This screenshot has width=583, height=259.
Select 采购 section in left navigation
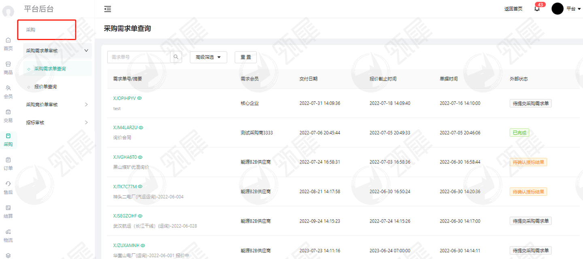[x=8, y=139]
